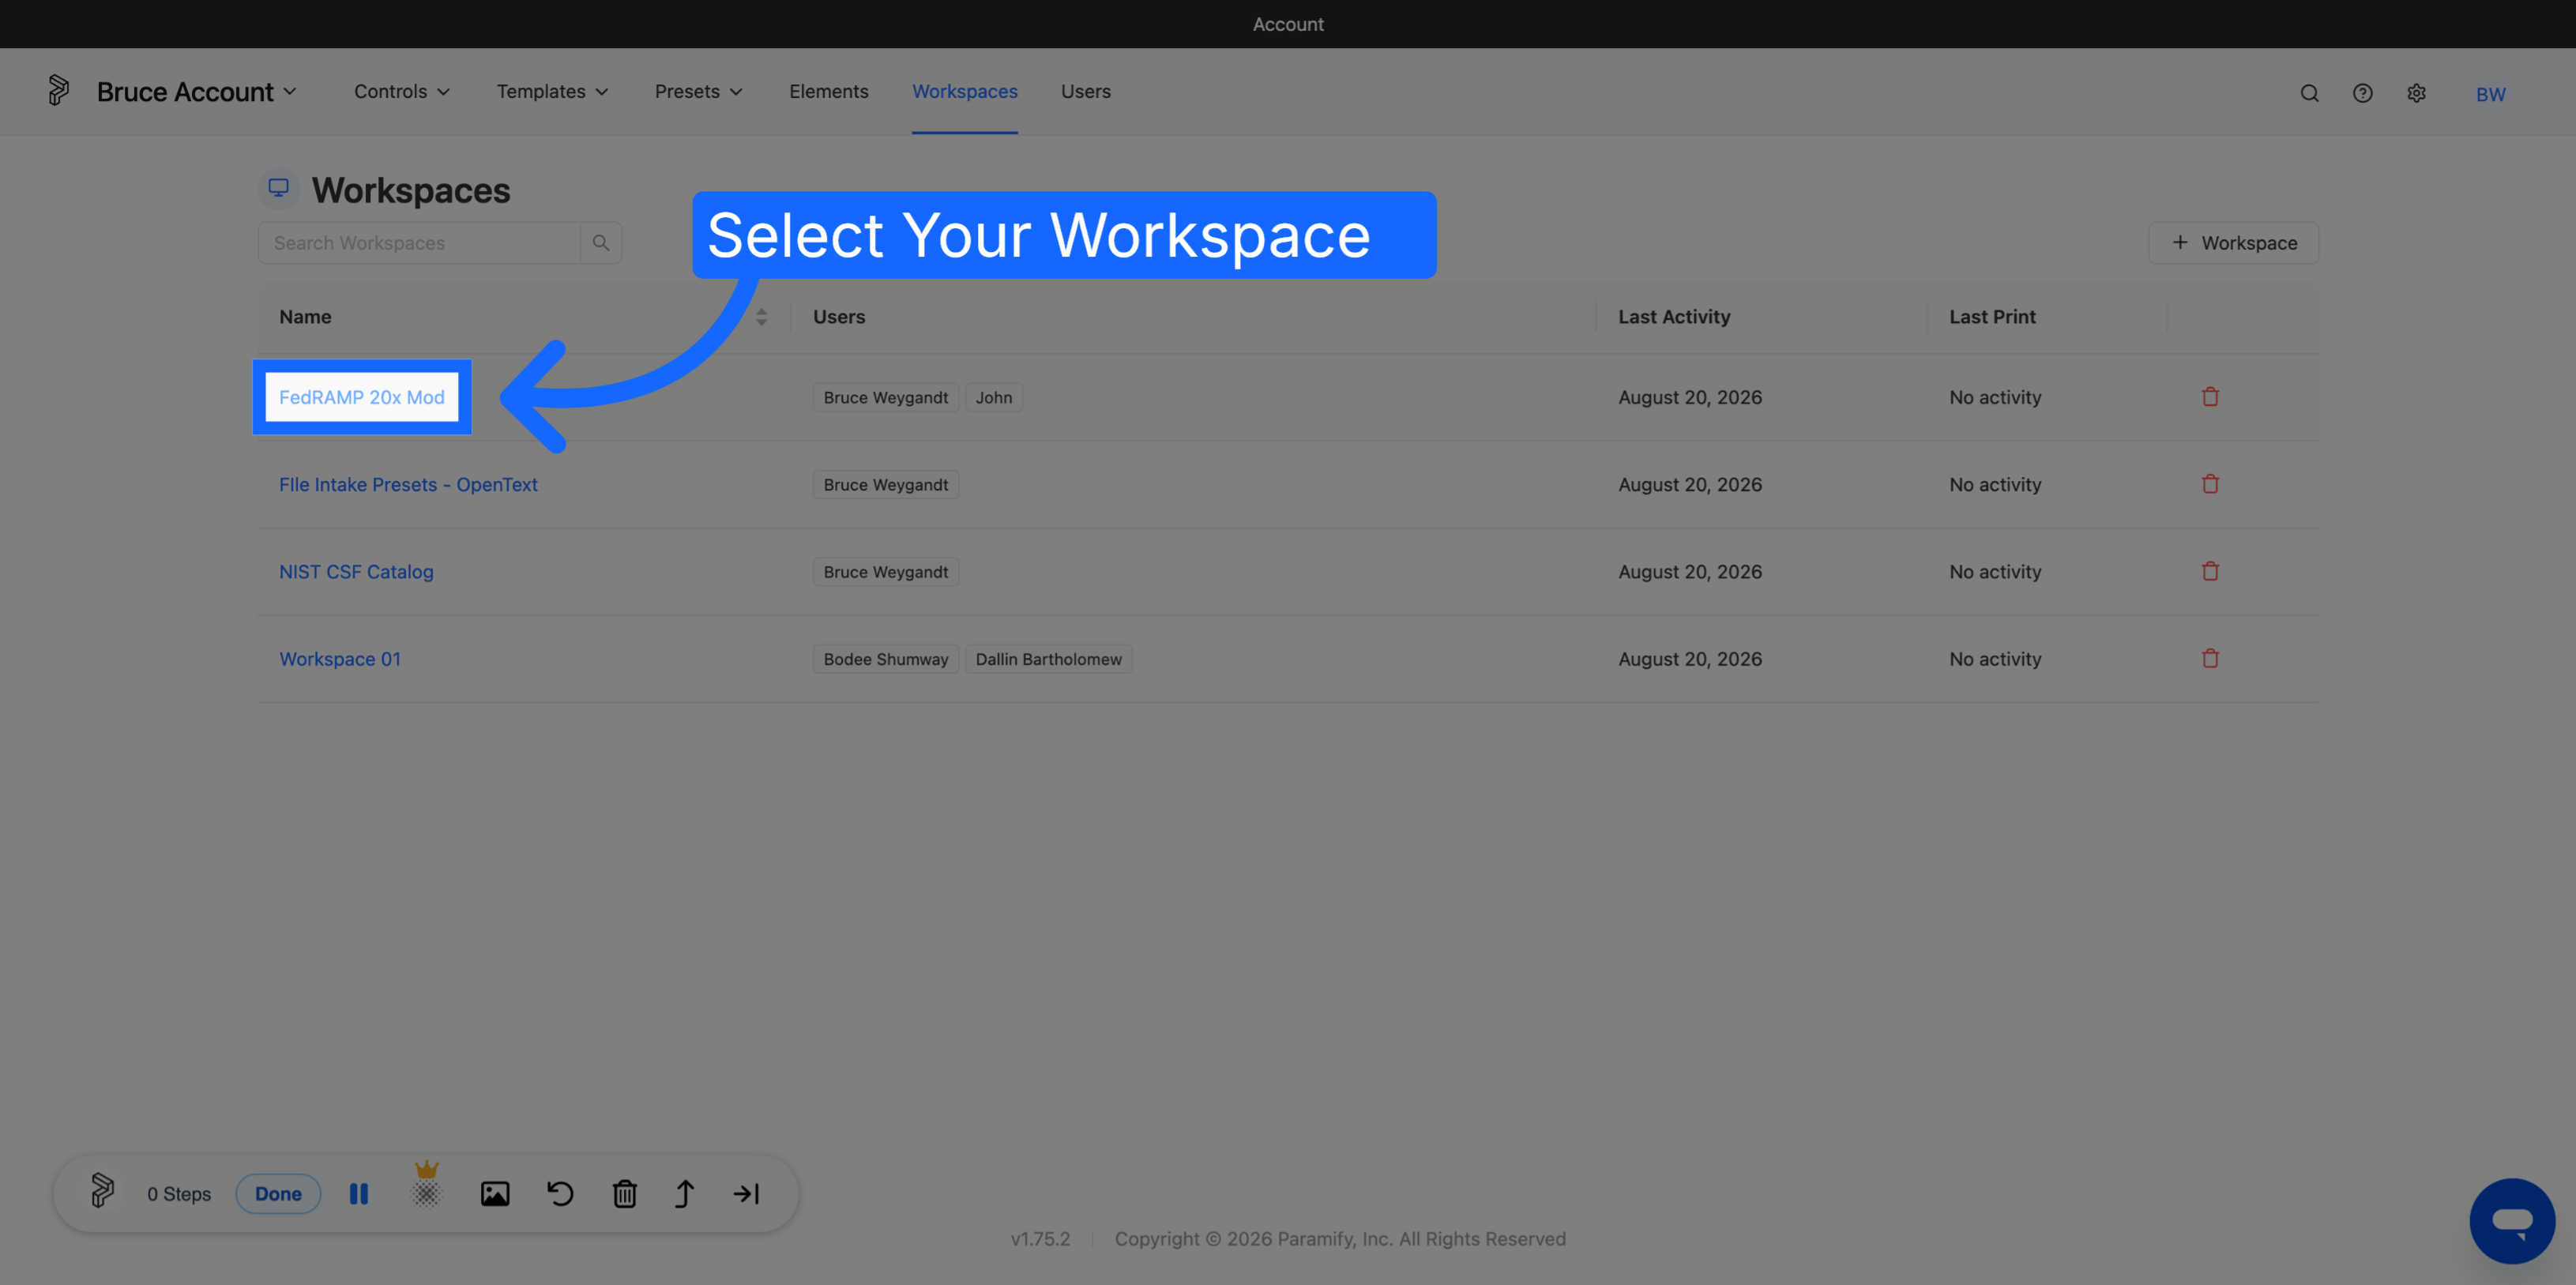Click Bruce Weygandt tag in FedRAMP row
Image resolution: width=2576 pixels, height=1285 pixels.
coord(886,397)
